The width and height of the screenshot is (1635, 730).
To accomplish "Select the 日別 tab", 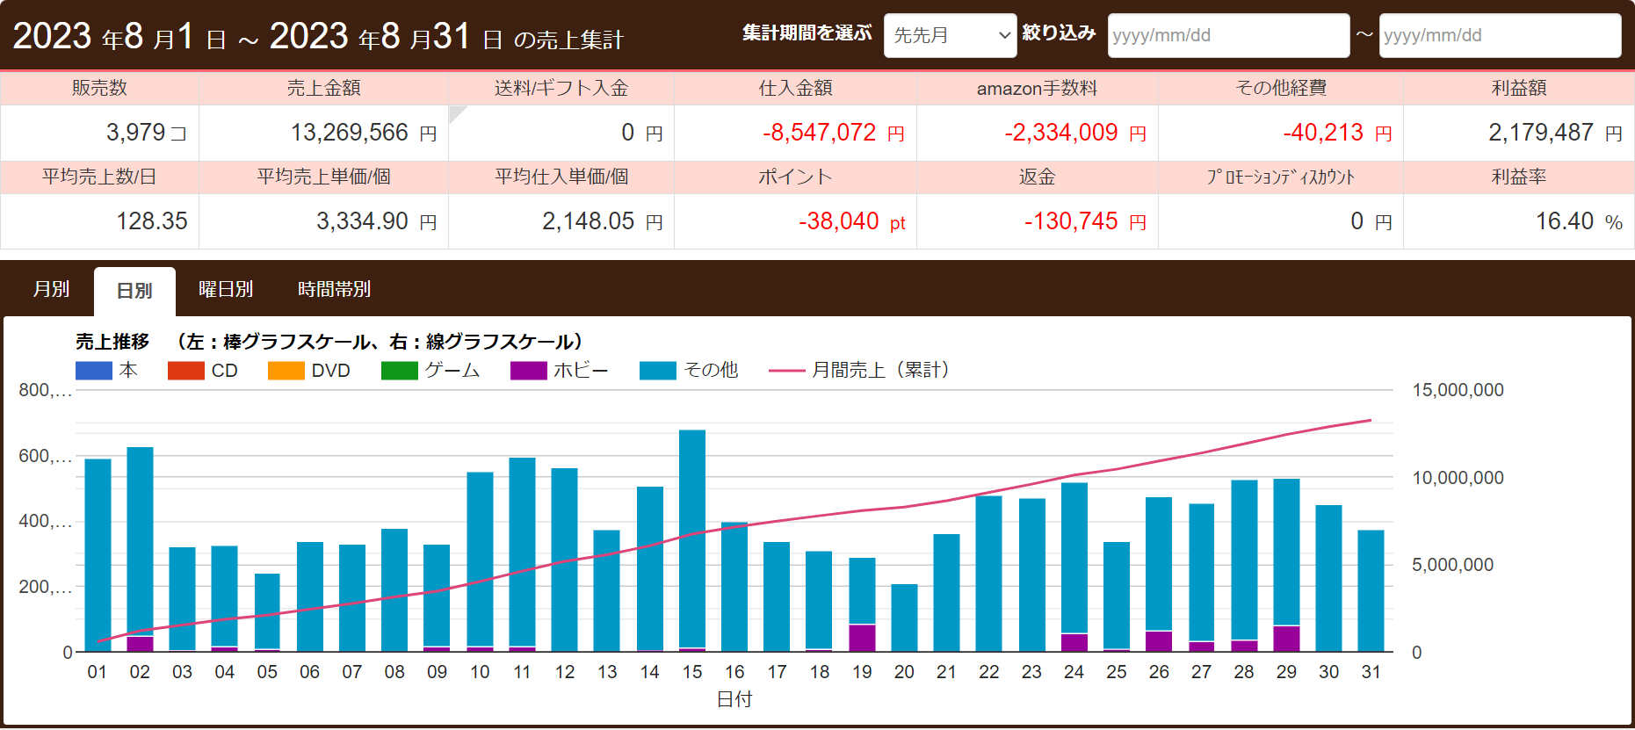I will click(134, 291).
